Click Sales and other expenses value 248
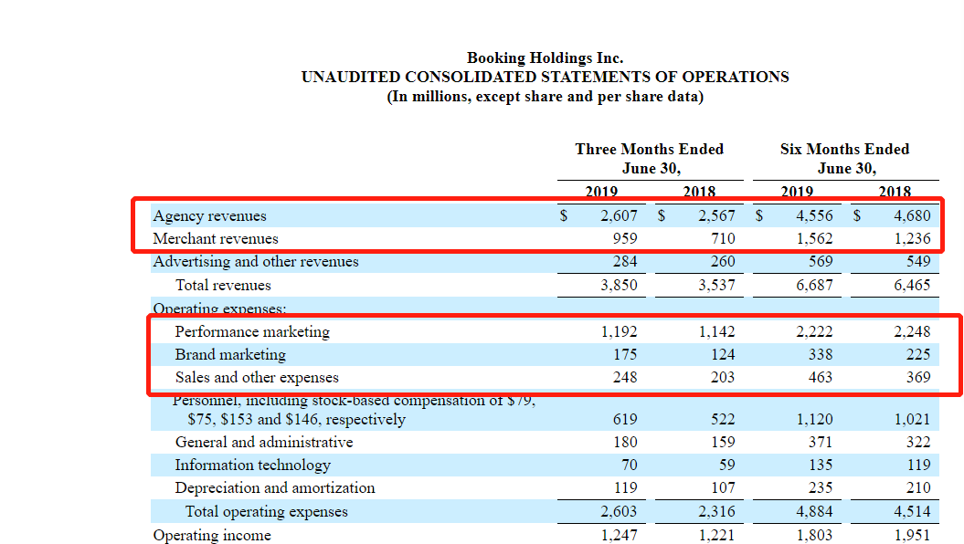The image size is (964, 544). 625,378
